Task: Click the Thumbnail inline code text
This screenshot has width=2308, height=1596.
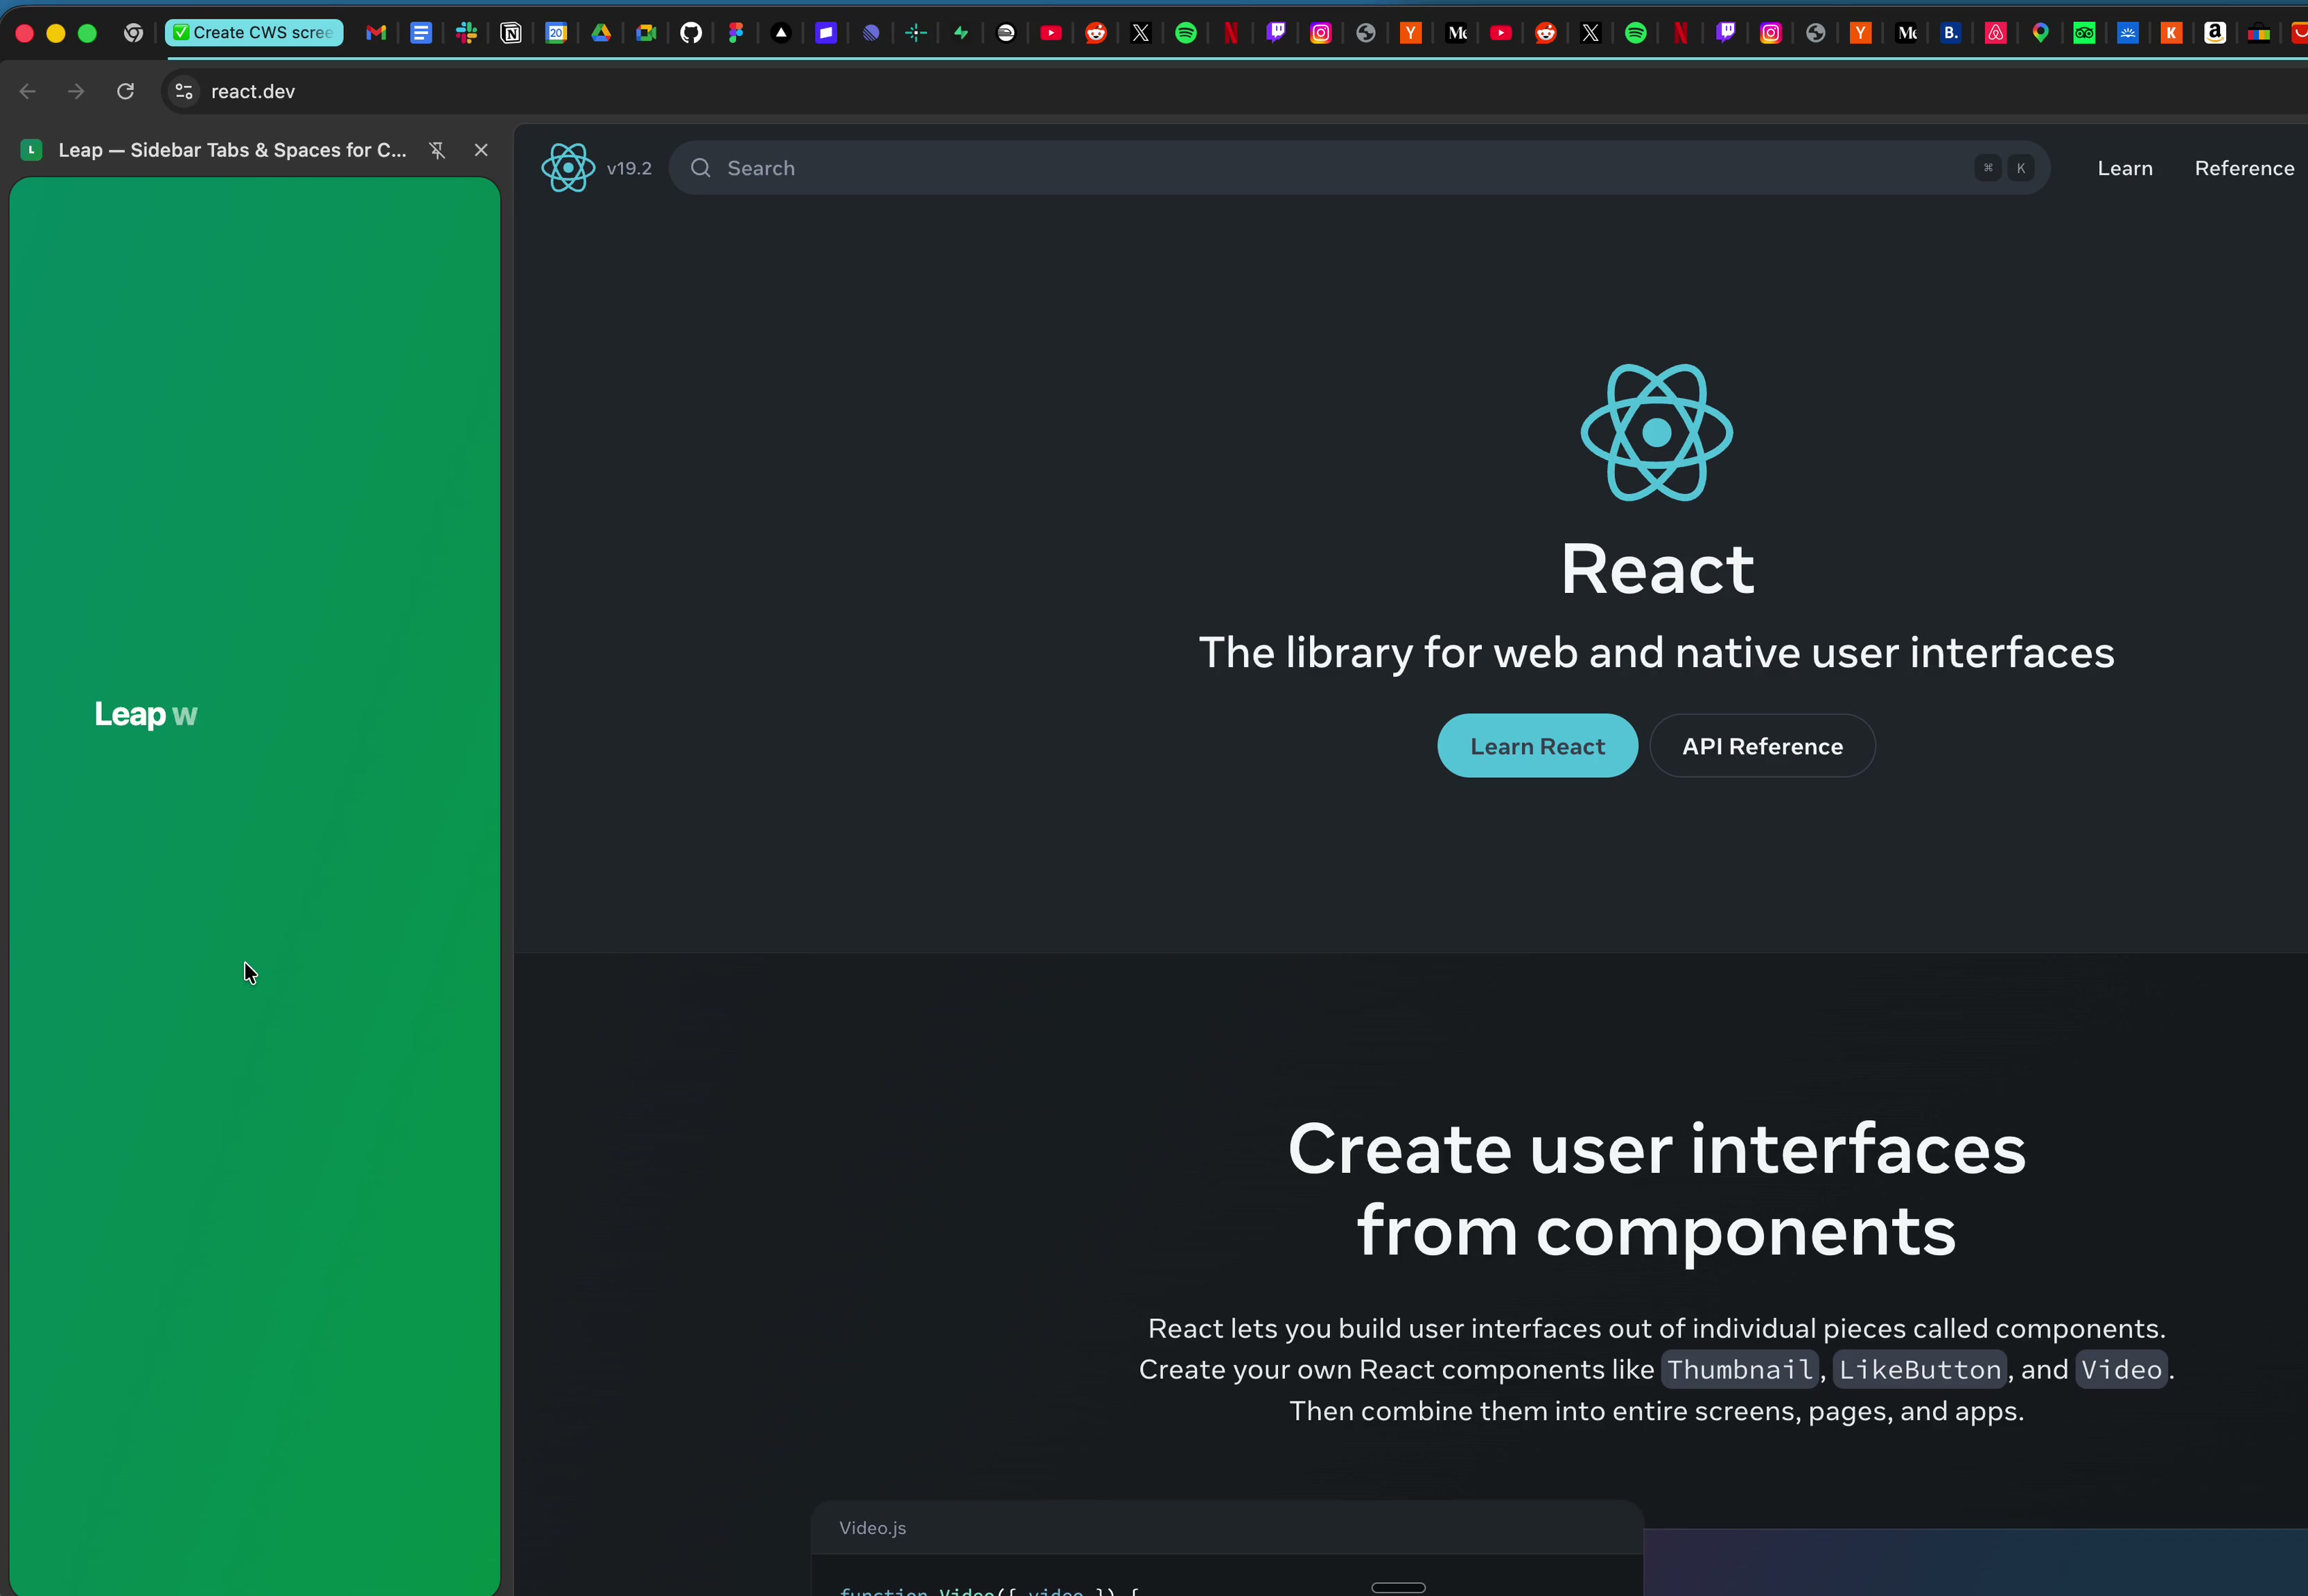Action: 1740,1369
